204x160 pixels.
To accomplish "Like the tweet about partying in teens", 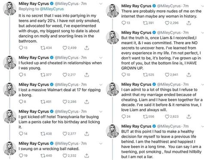I will pyautogui.click(x=65, y=48).
